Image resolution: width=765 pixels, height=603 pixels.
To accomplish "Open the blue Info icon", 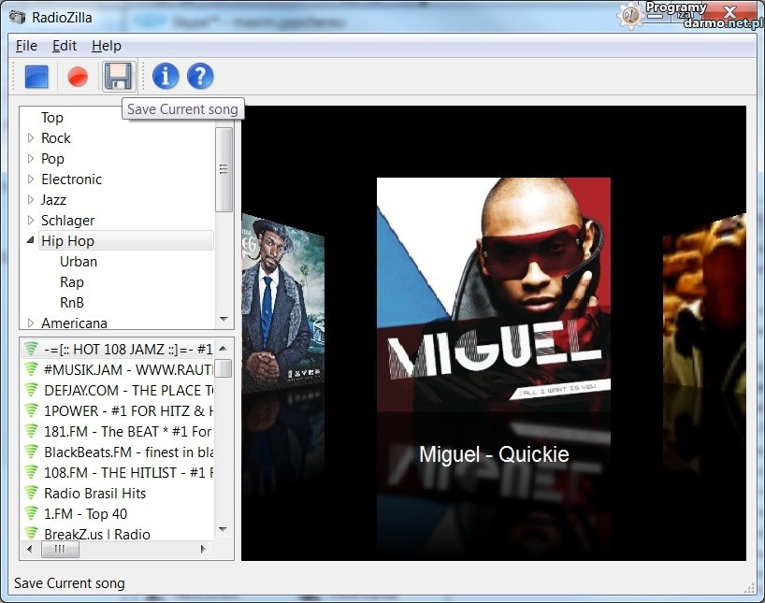I will point(166,77).
